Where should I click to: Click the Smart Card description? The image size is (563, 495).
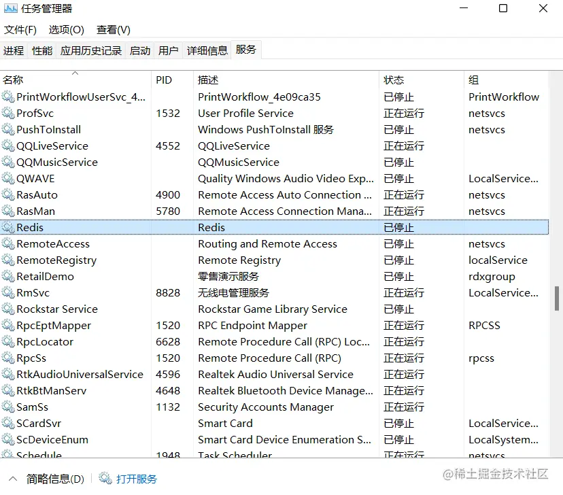pos(225,423)
